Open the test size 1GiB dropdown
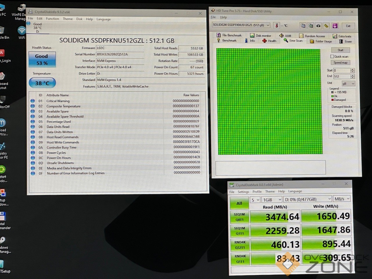The width and height of the screenshot is (372, 279). [x=272, y=200]
